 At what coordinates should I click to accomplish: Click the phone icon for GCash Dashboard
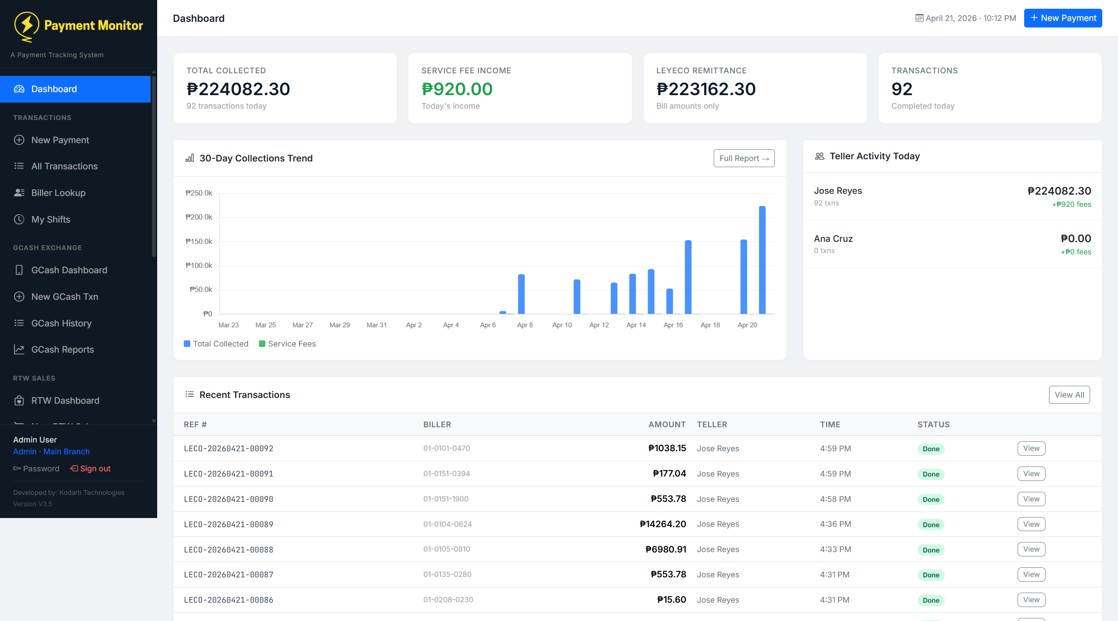(19, 270)
